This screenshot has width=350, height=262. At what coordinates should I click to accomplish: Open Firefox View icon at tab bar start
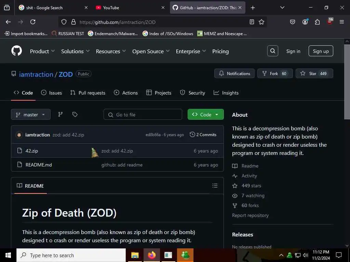pos(7,8)
